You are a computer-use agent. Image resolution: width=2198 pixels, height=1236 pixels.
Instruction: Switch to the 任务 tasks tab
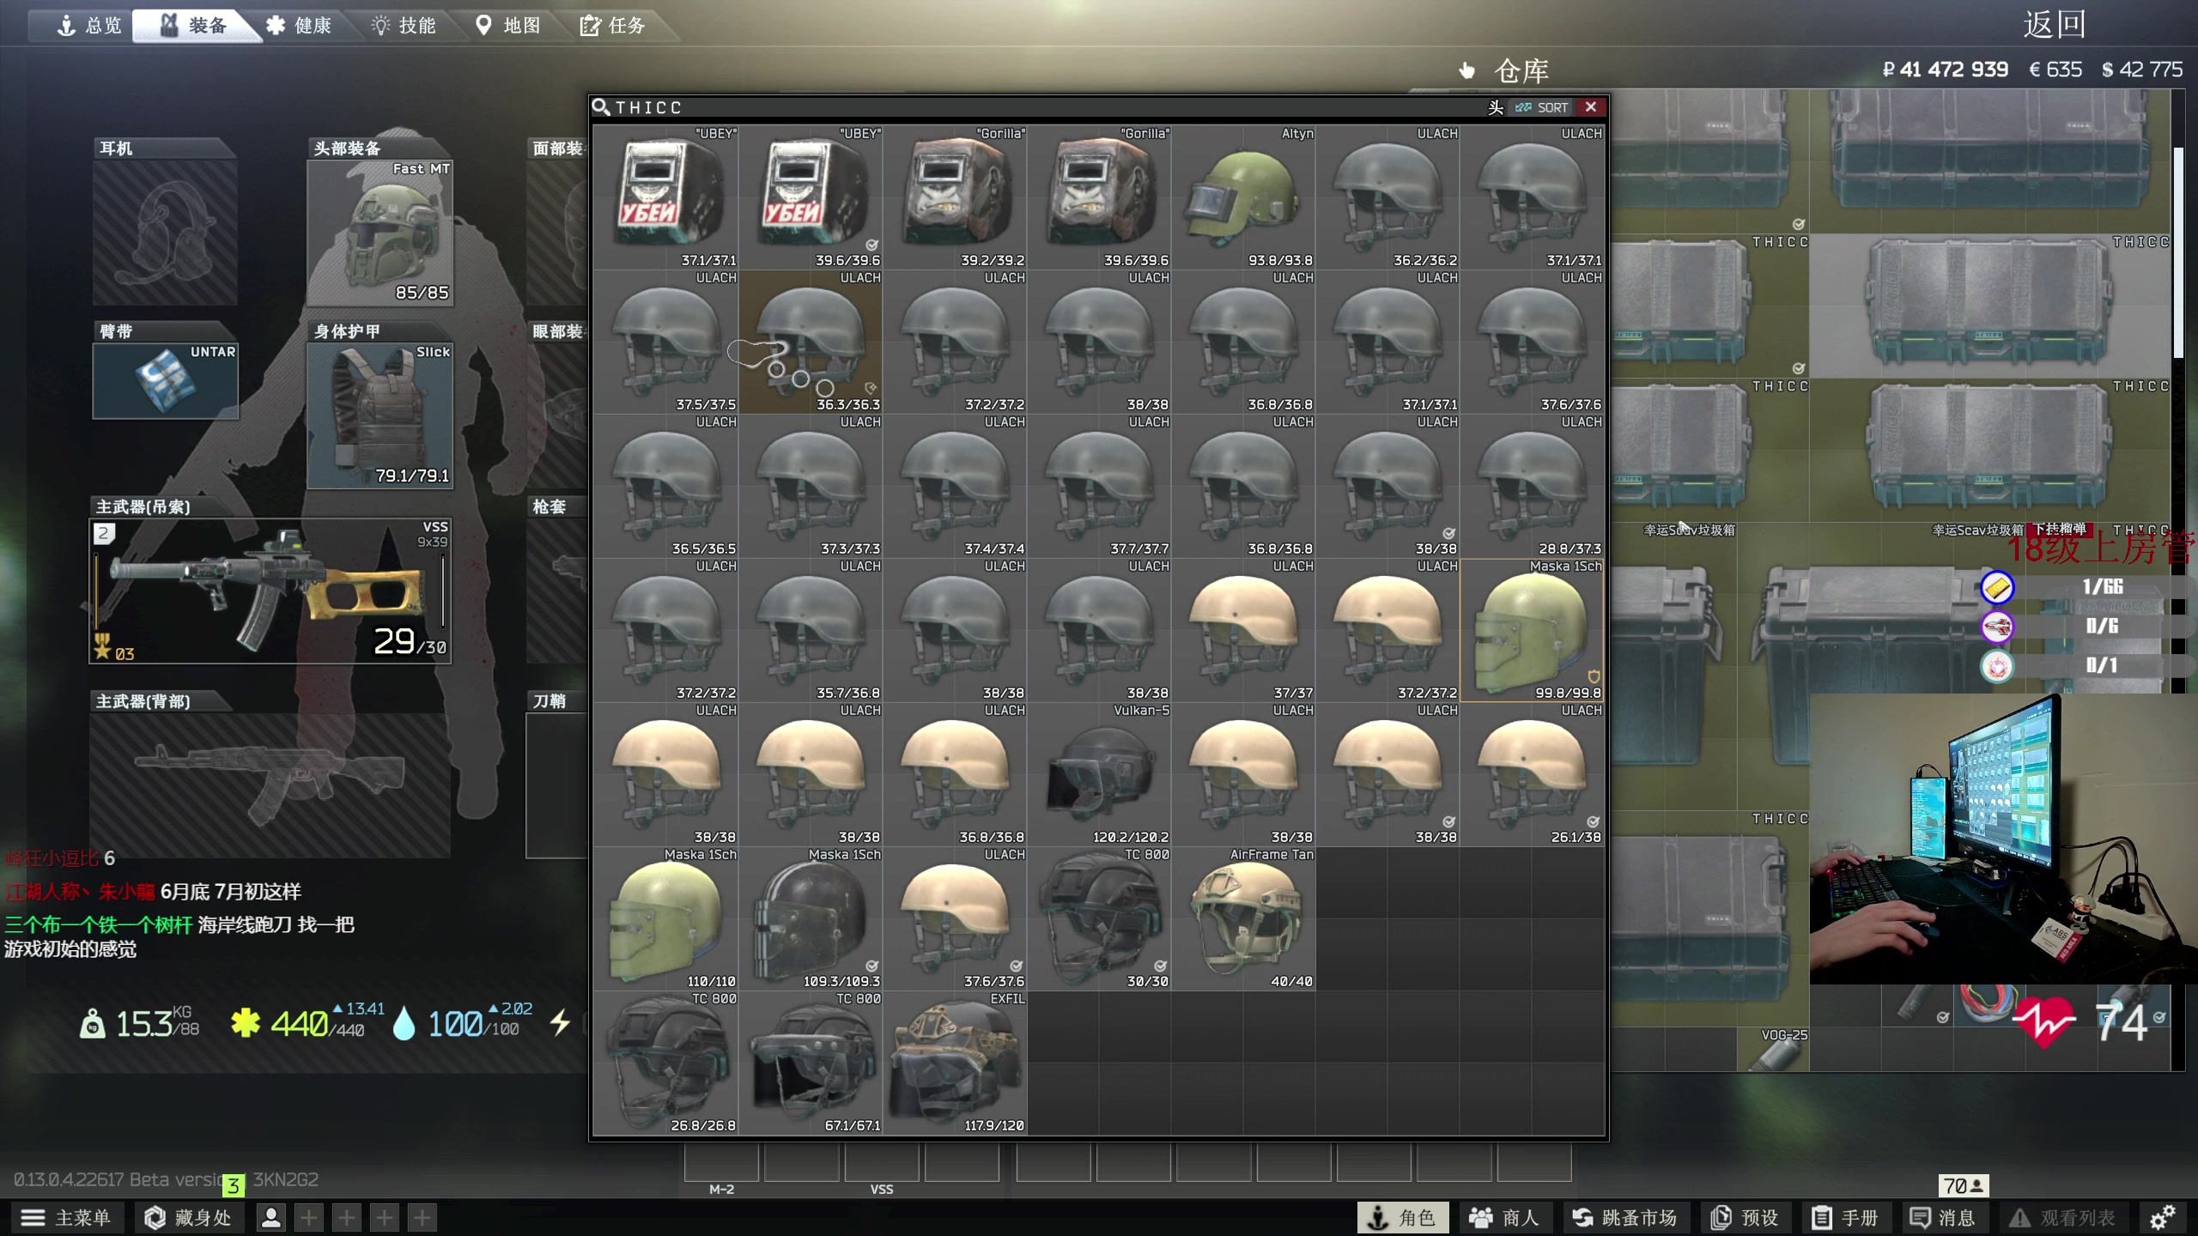pyautogui.click(x=613, y=26)
